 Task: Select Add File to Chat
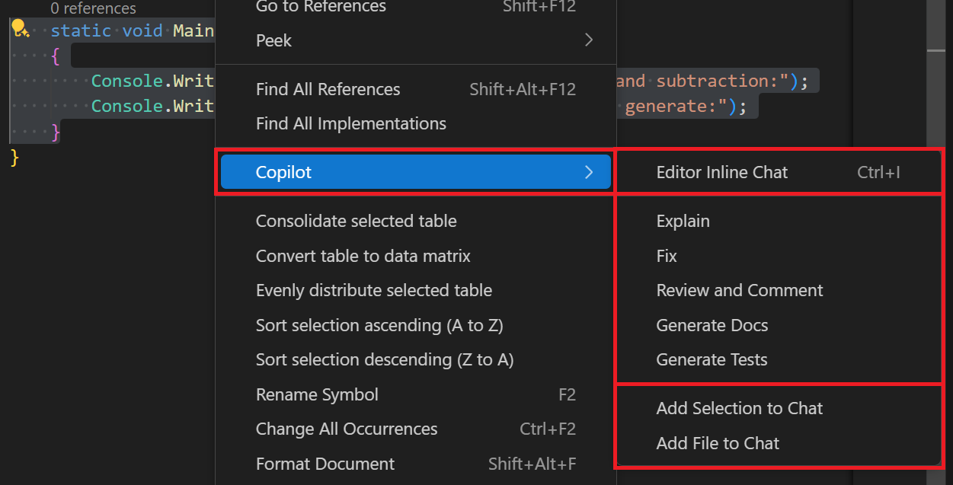point(779,443)
